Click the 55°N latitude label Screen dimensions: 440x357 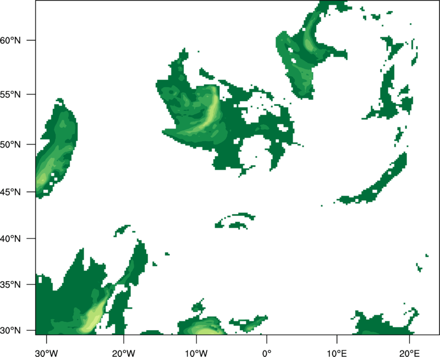pyautogui.click(x=10, y=94)
